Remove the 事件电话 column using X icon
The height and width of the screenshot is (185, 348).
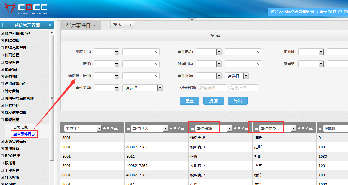(178, 128)
